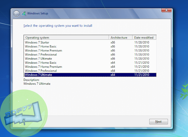Click 11/20/2010 date in Windows 7 Starter row
Screen dimensions: 188x137
click(x=142, y=42)
